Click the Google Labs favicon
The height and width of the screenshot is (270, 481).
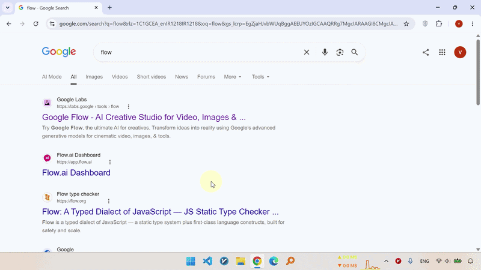coord(47,103)
